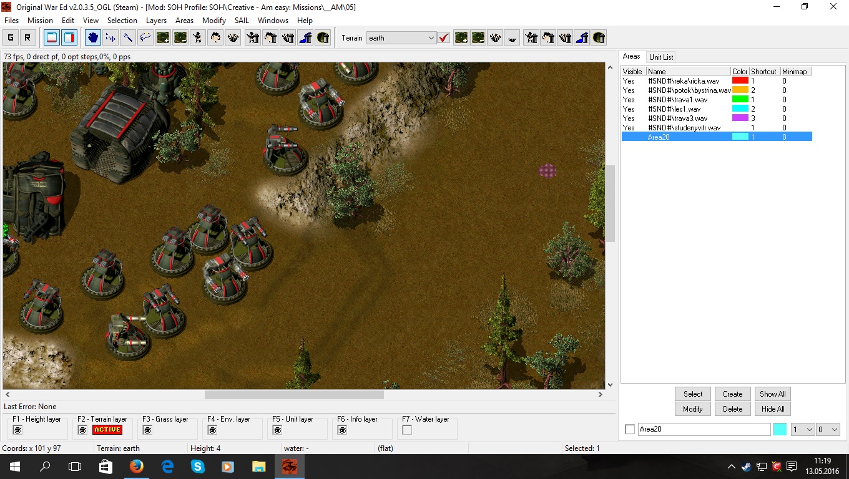Enable the F7 Water layer checkbox
Screen dimensions: 849x479
tap(407, 430)
